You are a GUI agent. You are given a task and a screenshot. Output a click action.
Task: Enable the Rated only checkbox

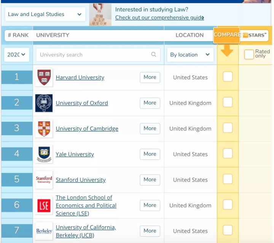(x=249, y=54)
